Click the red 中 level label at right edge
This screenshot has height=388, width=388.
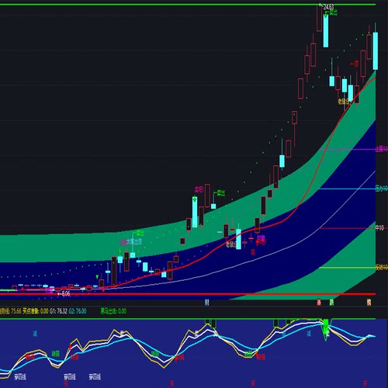pyautogui.click(x=379, y=228)
